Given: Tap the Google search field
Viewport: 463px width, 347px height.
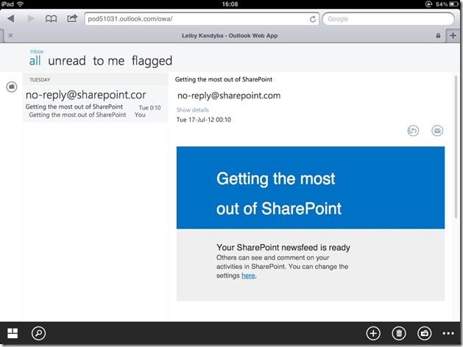Looking at the screenshot, I should pos(389,19).
